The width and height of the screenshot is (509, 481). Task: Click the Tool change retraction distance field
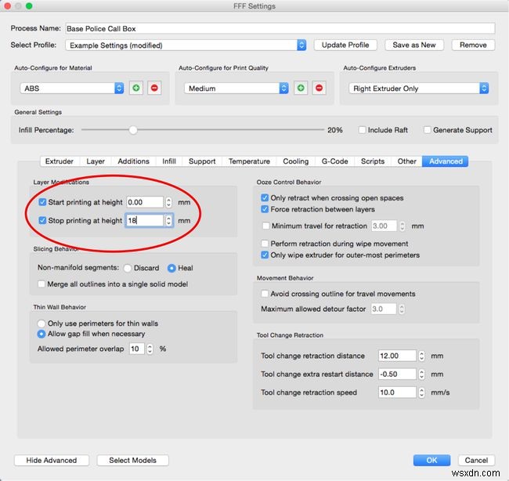point(397,356)
